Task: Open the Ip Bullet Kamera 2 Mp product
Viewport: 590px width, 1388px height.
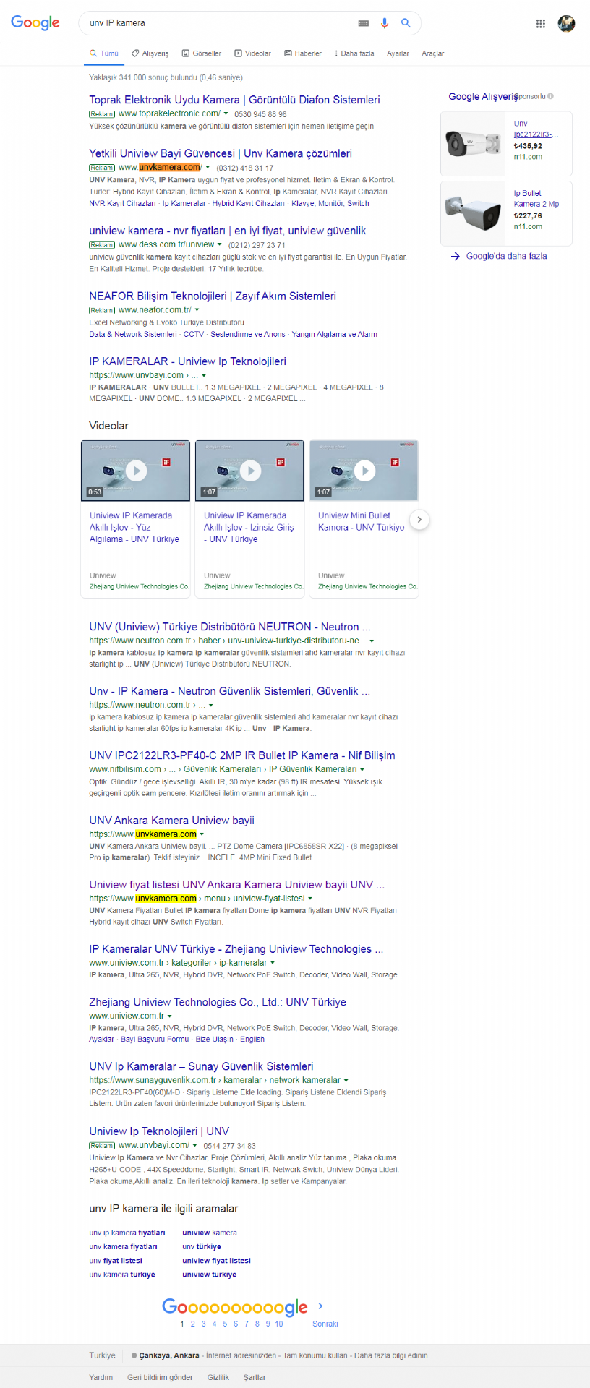Action: (536, 198)
